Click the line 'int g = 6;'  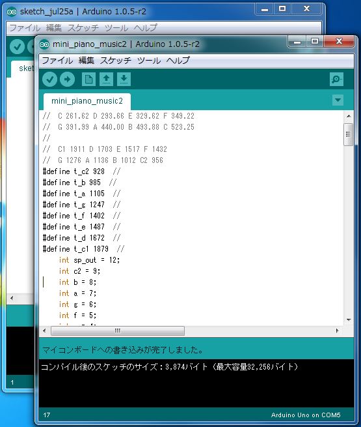point(77,304)
